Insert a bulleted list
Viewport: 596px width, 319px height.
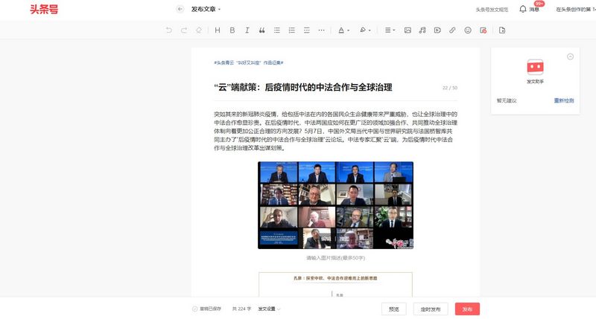click(276, 30)
